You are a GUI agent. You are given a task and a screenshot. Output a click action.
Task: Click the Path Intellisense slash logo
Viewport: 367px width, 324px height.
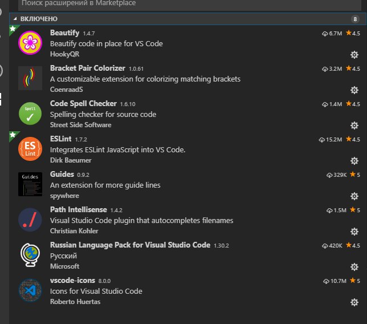(x=30, y=220)
